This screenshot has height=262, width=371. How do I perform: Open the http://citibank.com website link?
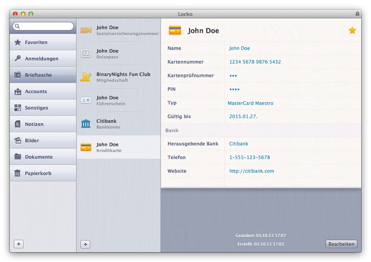coord(251,171)
